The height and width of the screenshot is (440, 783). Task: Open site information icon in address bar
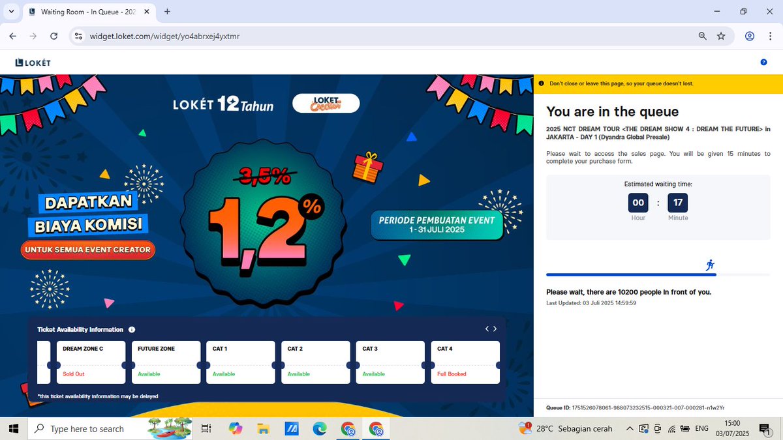78,37
